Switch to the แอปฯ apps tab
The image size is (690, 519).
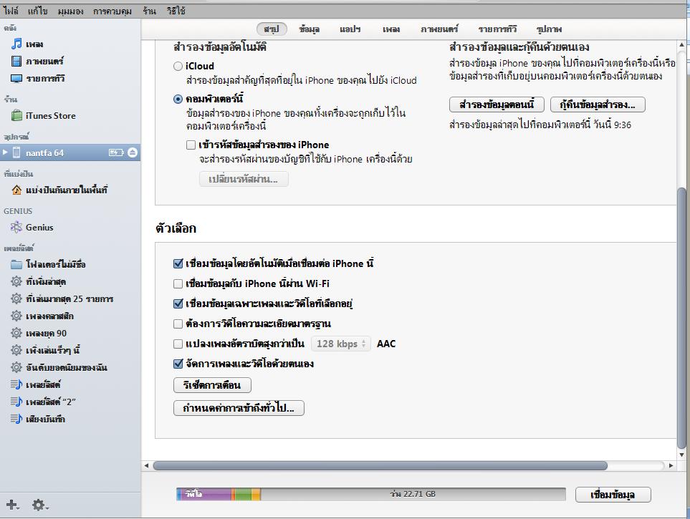coord(350,29)
